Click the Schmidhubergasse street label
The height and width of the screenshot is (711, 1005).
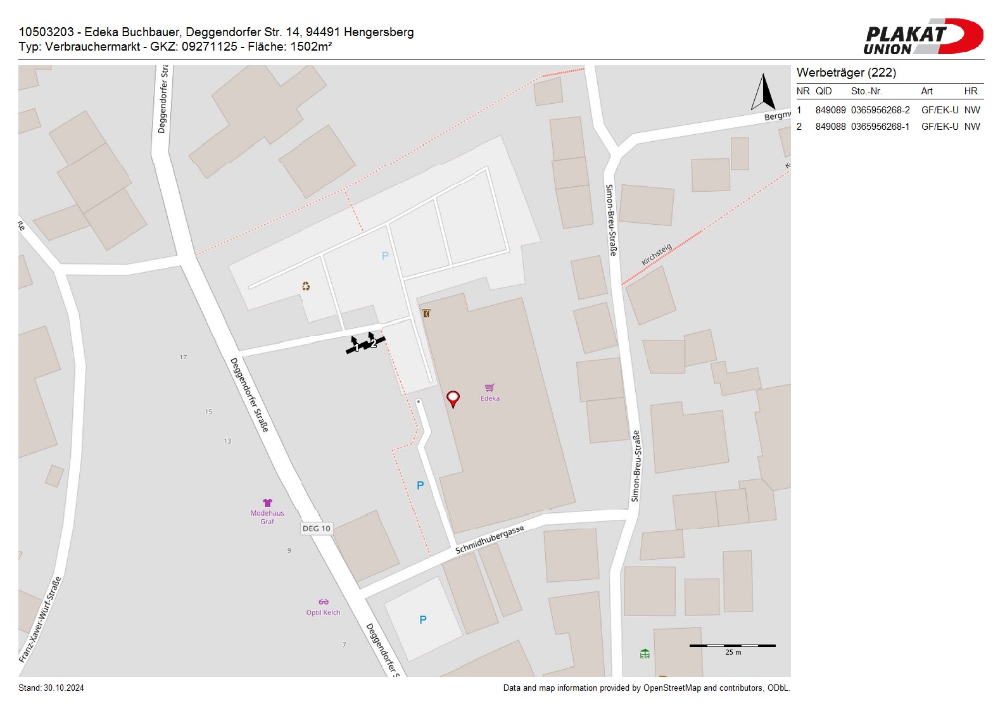click(490, 539)
